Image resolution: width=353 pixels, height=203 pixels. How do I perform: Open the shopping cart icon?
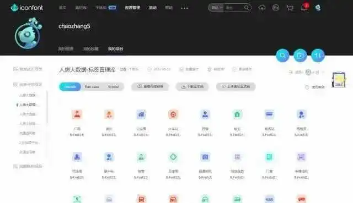(x=290, y=8)
